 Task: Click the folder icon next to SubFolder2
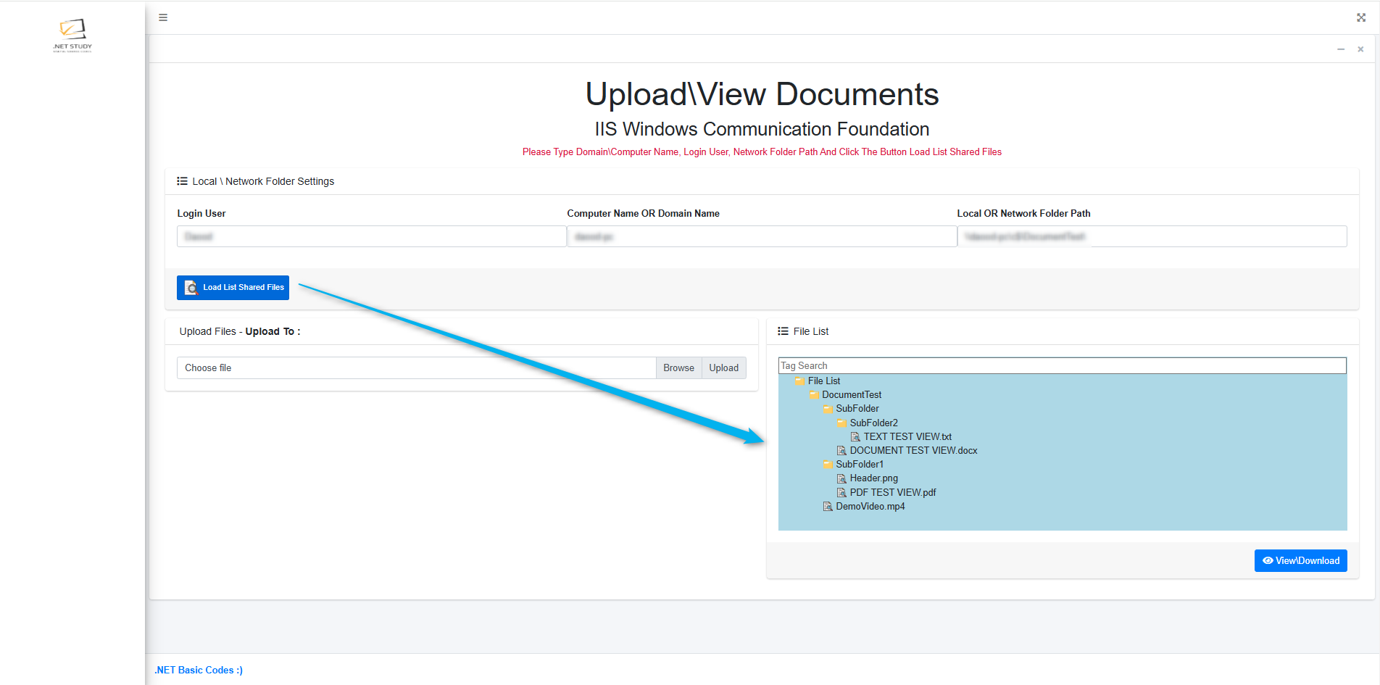pos(841,423)
